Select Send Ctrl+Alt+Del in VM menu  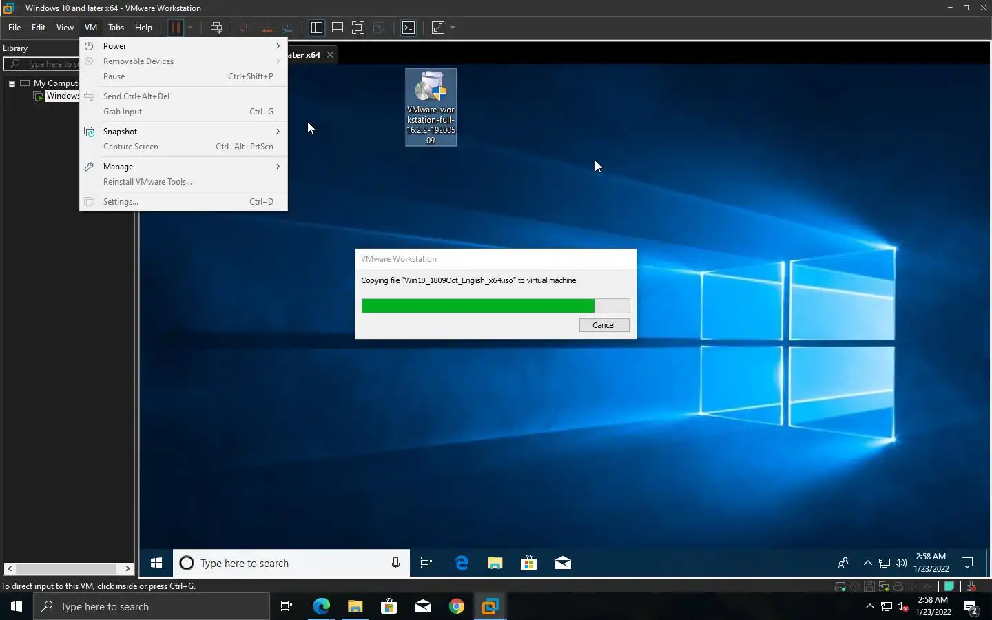point(183,96)
